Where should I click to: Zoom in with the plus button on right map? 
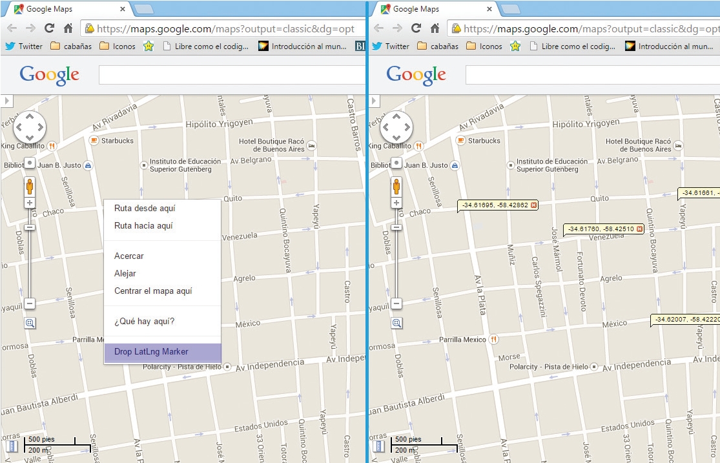pos(396,203)
